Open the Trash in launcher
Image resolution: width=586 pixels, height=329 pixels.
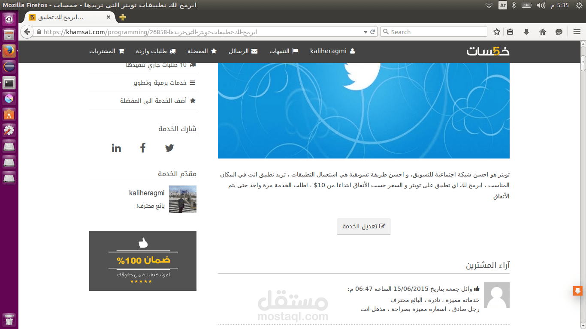point(9,320)
